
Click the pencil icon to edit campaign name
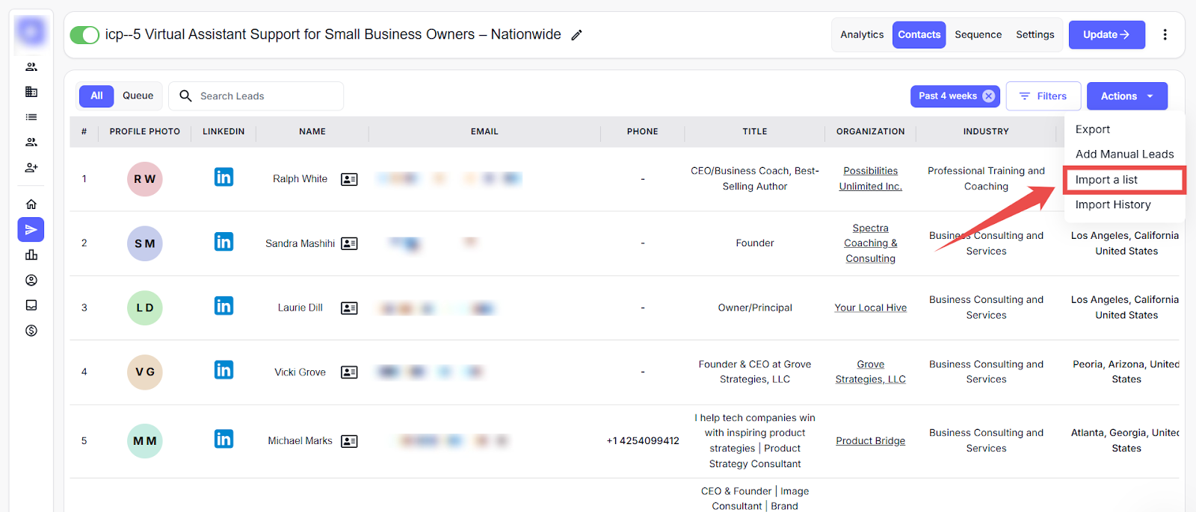click(x=576, y=35)
